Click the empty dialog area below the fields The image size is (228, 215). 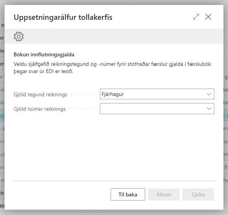point(114,148)
